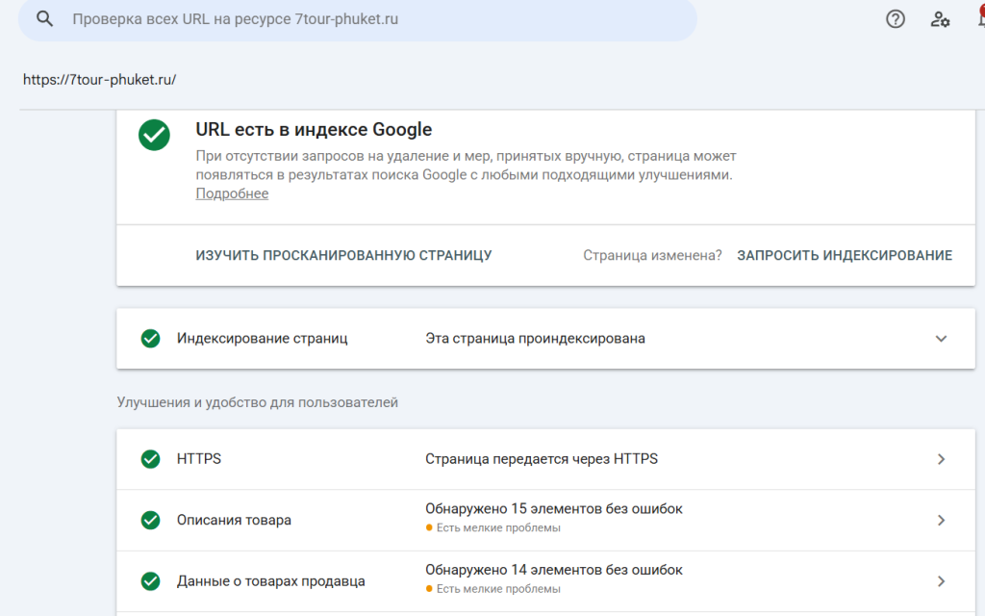Expand the Индексирование страниц section arrow

[x=941, y=338]
